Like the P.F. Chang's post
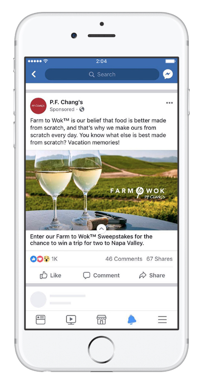This screenshot has width=203, height=383. [50, 275]
